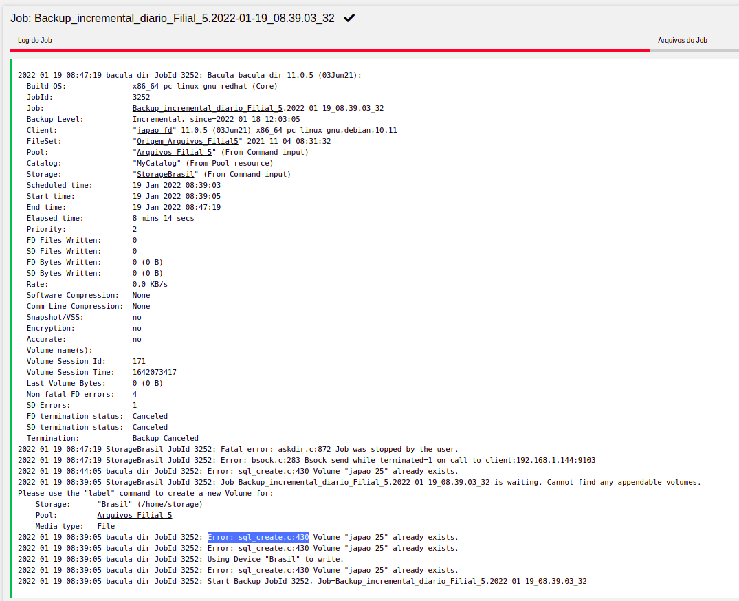Click 'Fatal error: askdir.c:872' log line

pyautogui.click(x=238, y=449)
